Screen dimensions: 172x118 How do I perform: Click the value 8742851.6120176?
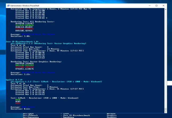click(x=25, y=69)
